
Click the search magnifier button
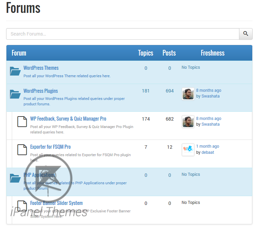click(x=246, y=34)
